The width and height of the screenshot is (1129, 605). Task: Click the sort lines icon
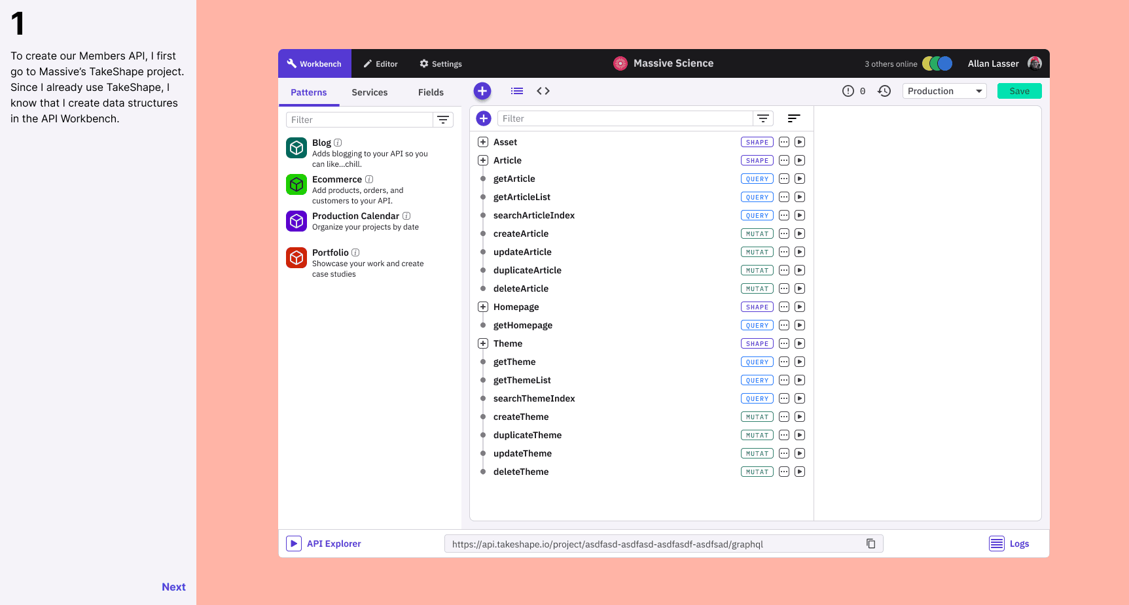[x=794, y=118]
